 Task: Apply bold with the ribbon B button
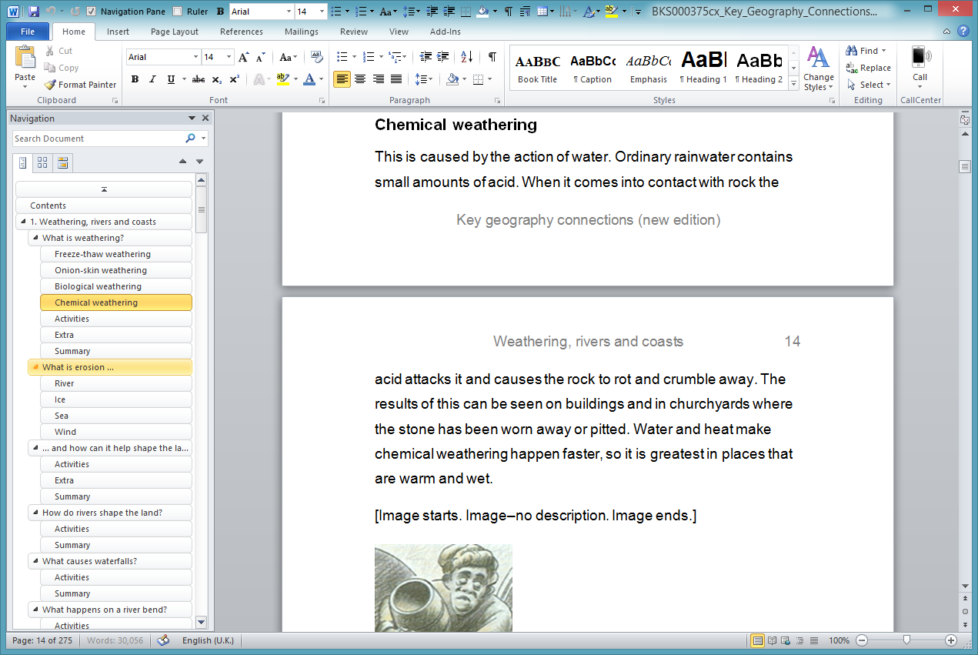(x=135, y=79)
